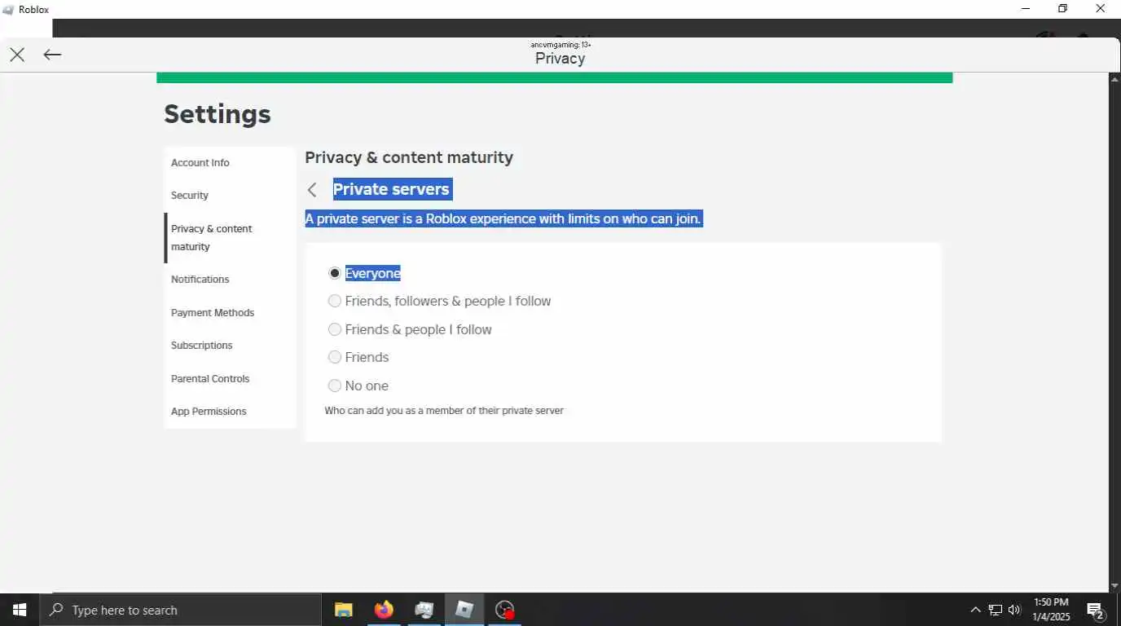Image resolution: width=1121 pixels, height=626 pixels.
Task: Open network status tray icon
Action: (x=995, y=610)
